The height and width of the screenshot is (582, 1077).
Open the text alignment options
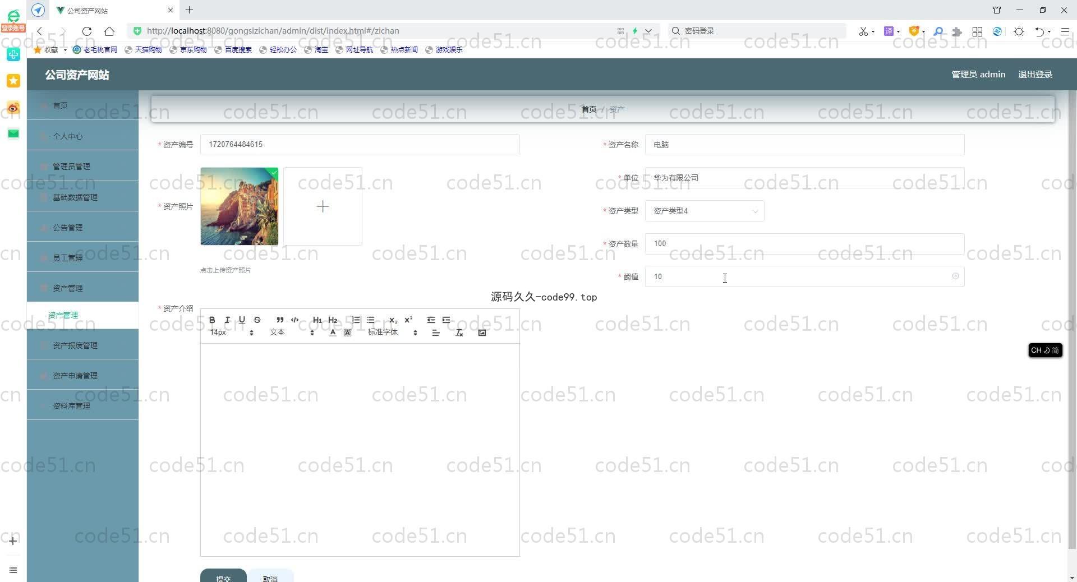(436, 332)
